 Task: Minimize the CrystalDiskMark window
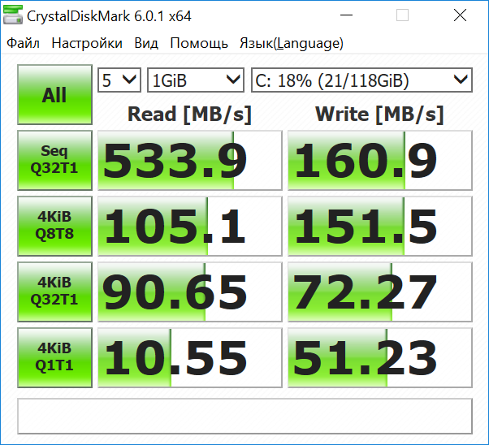[354, 15]
